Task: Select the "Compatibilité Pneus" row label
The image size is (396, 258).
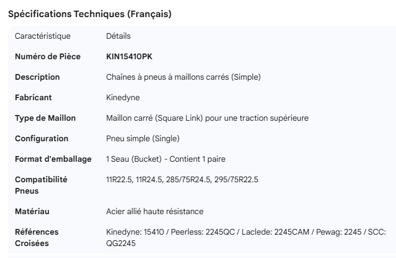Action: pyautogui.click(x=41, y=185)
